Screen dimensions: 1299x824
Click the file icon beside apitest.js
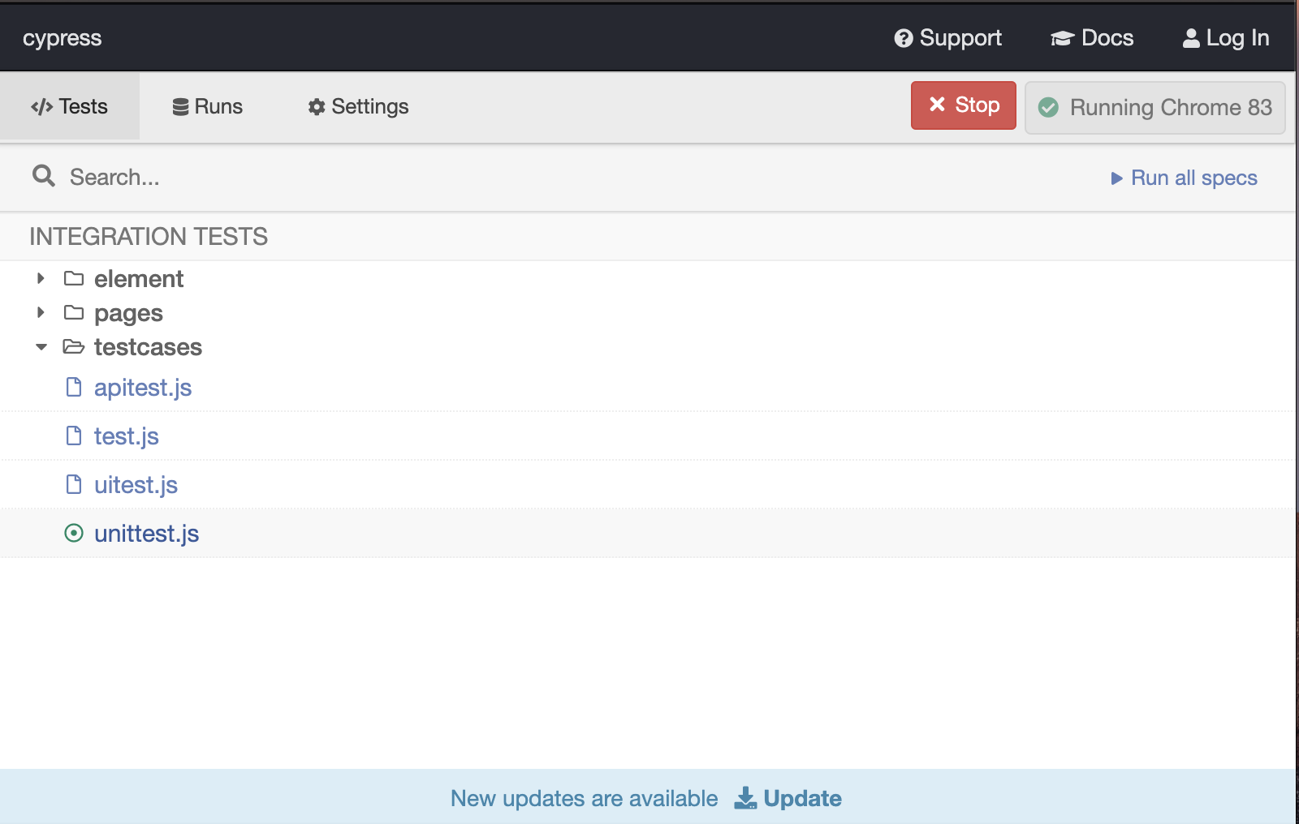tap(74, 387)
